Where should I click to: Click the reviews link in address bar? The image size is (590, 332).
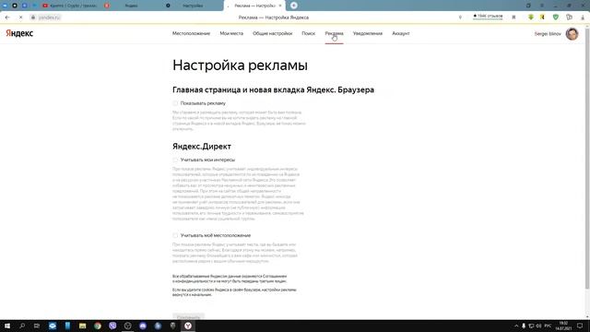[488, 17]
